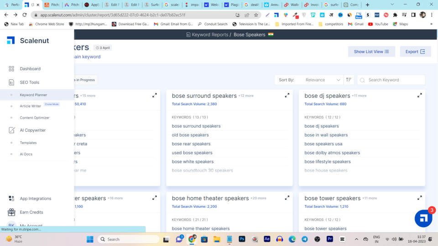Open the Sort By Relevance dropdown

[x=323, y=80]
